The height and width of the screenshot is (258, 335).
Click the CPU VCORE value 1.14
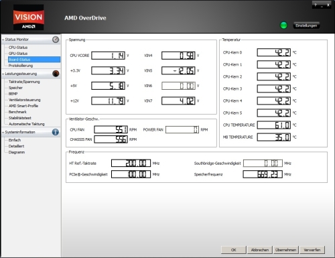(x=109, y=56)
